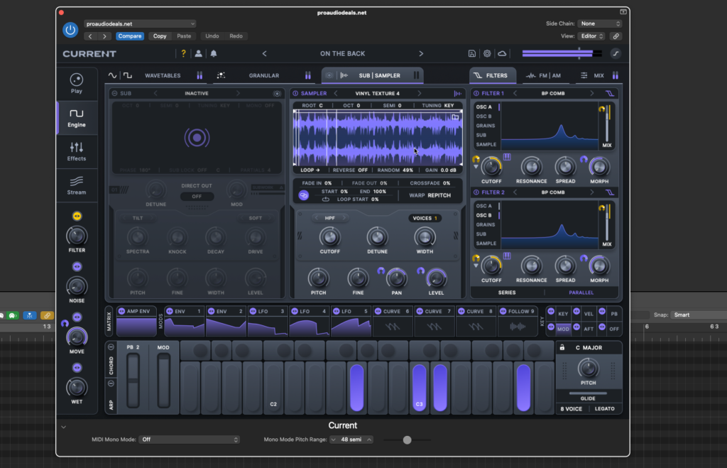This screenshot has width=727, height=468.
Task: Adjust the Filter 1 MIX slider
Action: (607, 124)
